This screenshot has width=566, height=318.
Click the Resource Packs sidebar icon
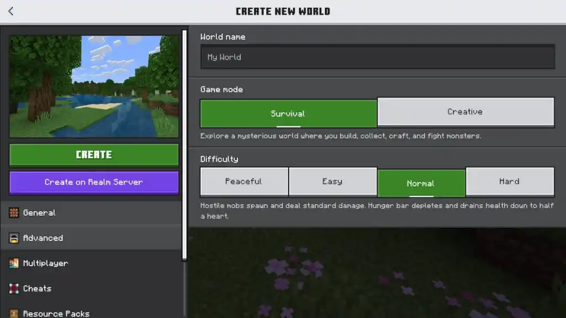tap(14, 313)
